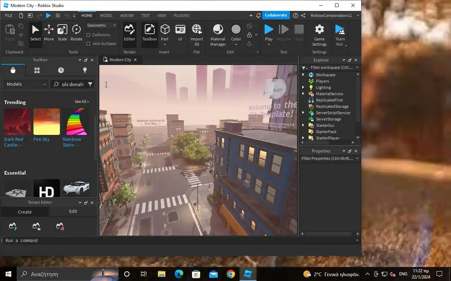Open Fire Sky model link
This screenshot has height=281, width=451.
[x=41, y=139]
